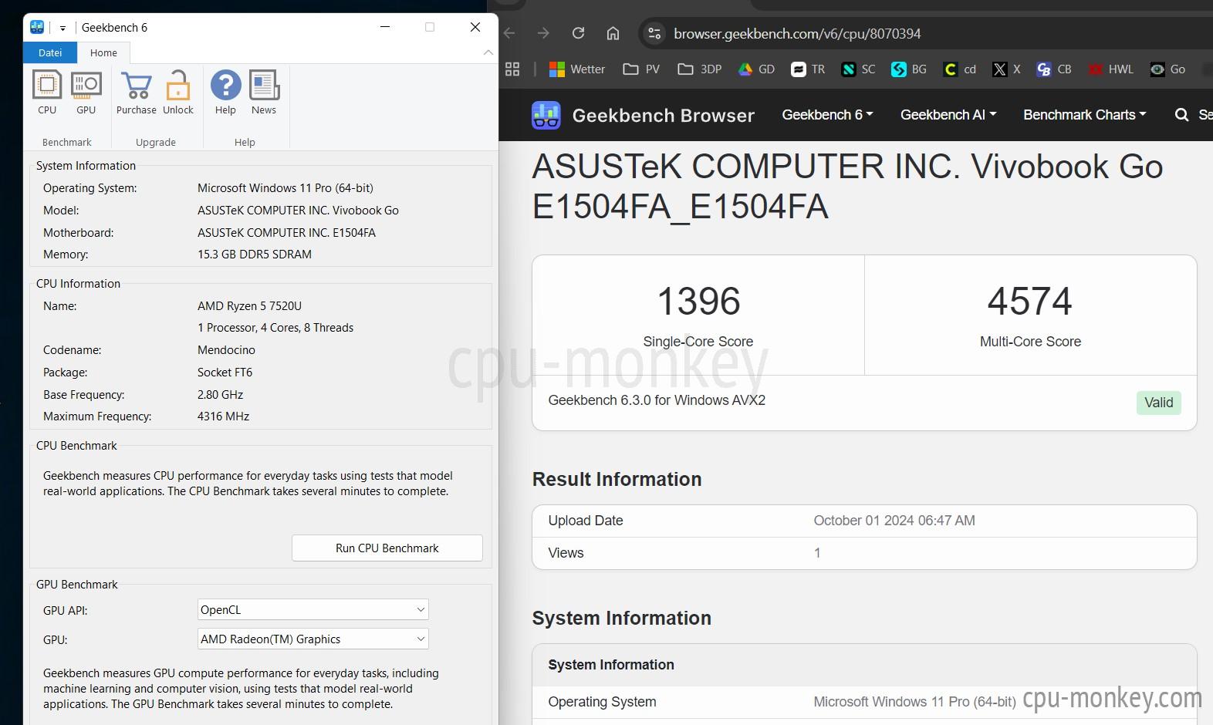Viewport: 1213px width, 725px height.
Task: Click the CPU benchmark icon in ribbon
Action: click(x=47, y=85)
